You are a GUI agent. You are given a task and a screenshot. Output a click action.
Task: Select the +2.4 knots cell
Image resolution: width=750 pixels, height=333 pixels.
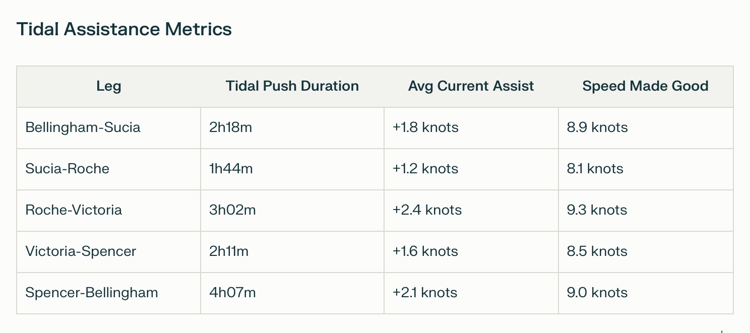point(427,210)
